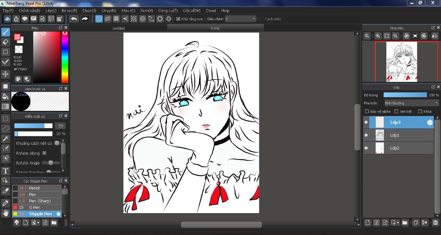
Task: Click Navigator thumbnail preview
Action: 401,62
